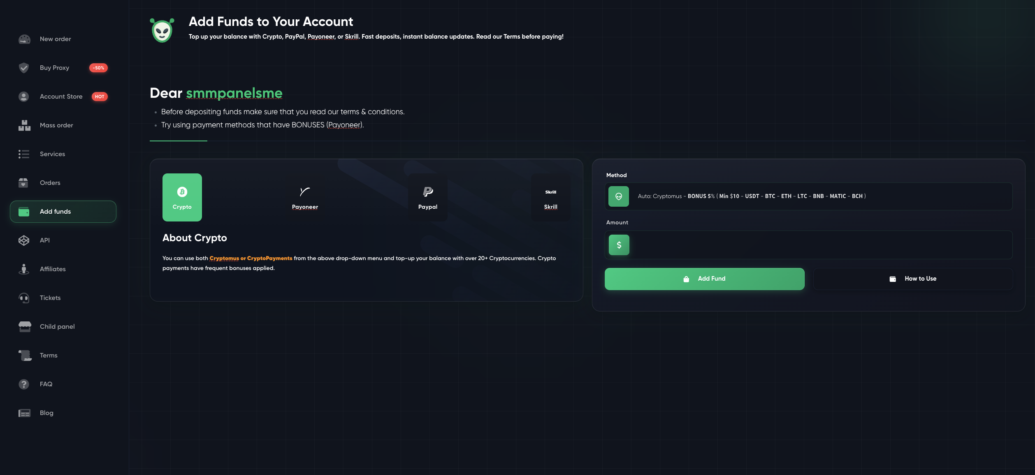
Task: Go to Services in the sidebar
Action: [52, 154]
